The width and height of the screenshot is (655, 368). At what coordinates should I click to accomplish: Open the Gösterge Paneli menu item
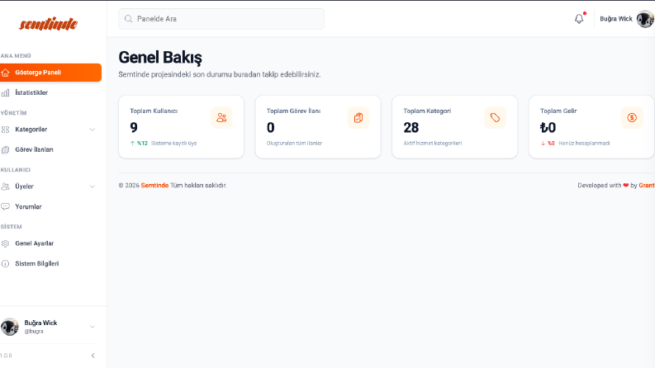point(50,73)
